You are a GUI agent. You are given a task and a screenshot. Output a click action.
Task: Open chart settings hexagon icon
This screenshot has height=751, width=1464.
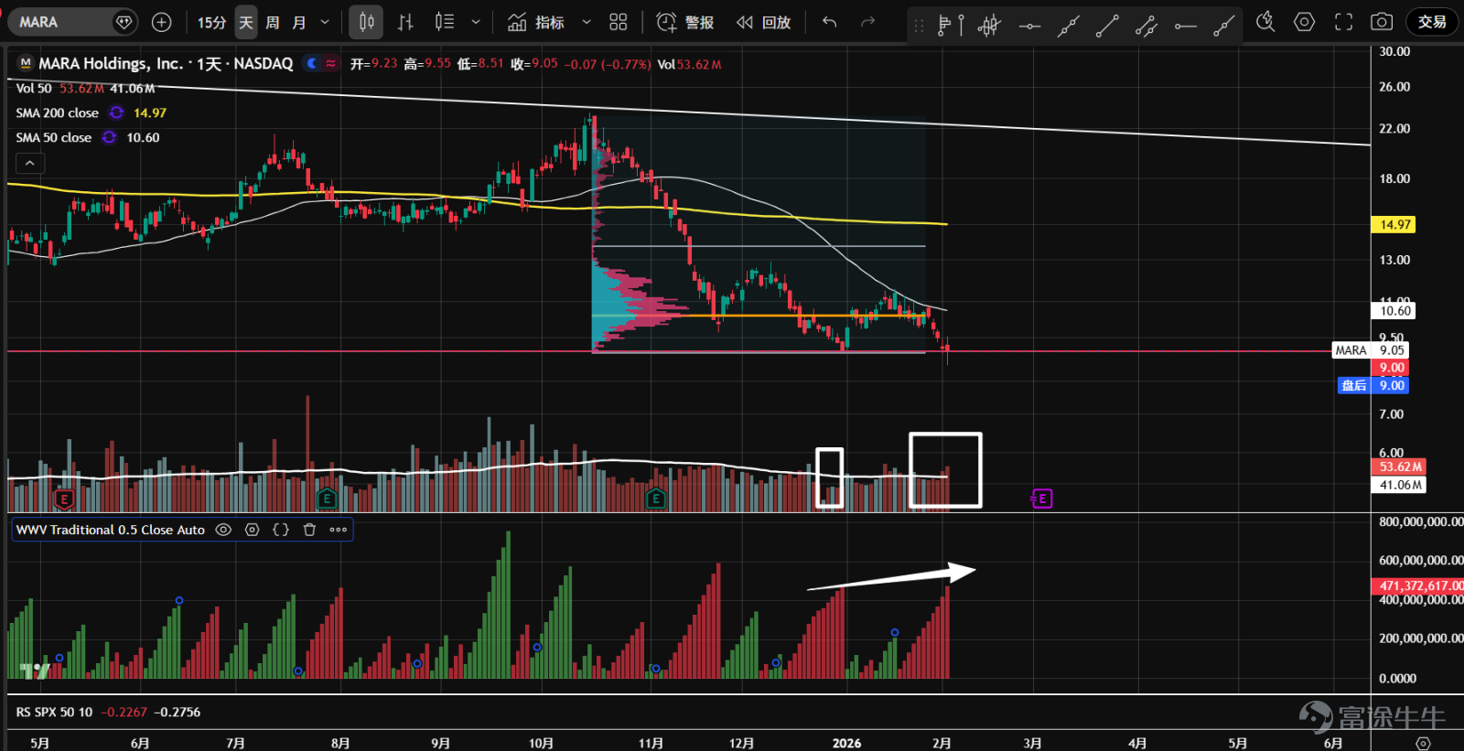click(x=1305, y=22)
